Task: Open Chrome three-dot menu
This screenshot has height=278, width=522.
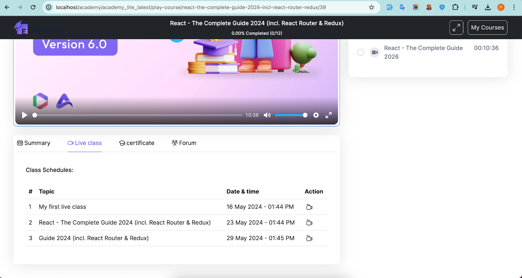Action: pos(514,7)
